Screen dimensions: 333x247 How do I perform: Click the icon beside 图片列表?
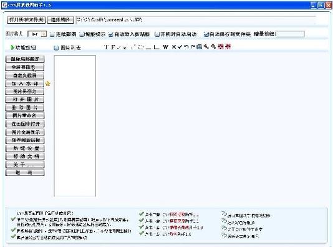click(56, 48)
